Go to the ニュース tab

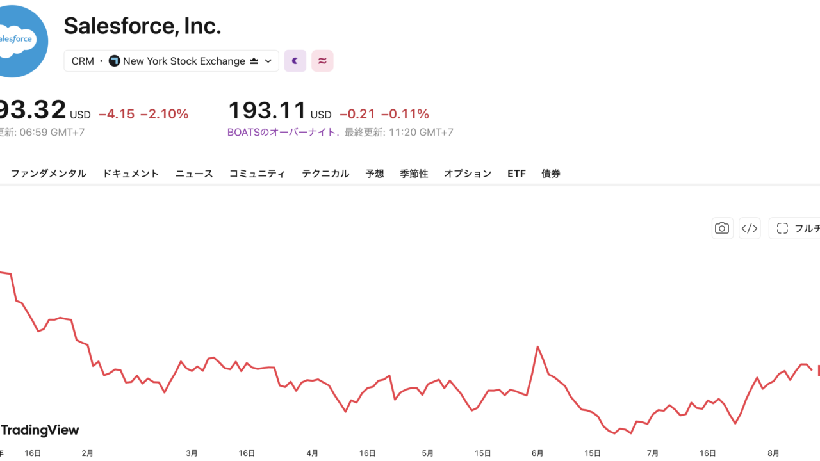tap(194, 174)
